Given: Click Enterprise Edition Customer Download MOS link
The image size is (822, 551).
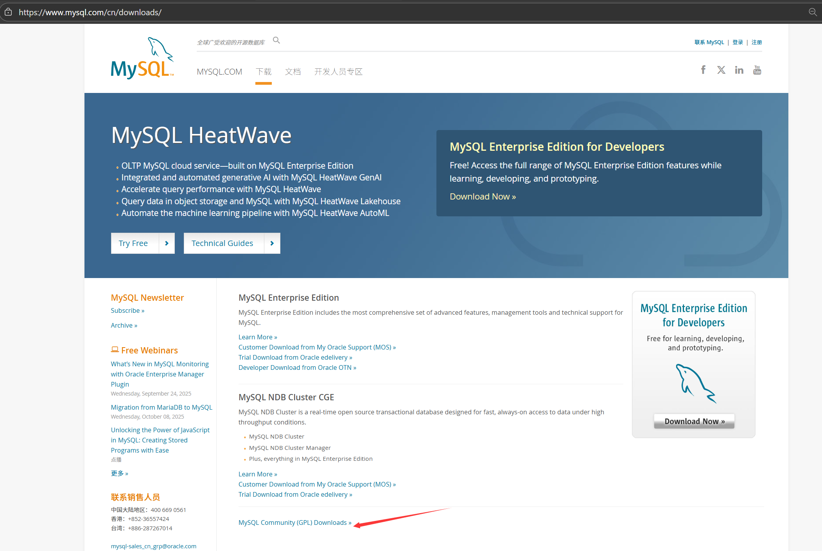Looking at the screenshot, I should [317, 347].
